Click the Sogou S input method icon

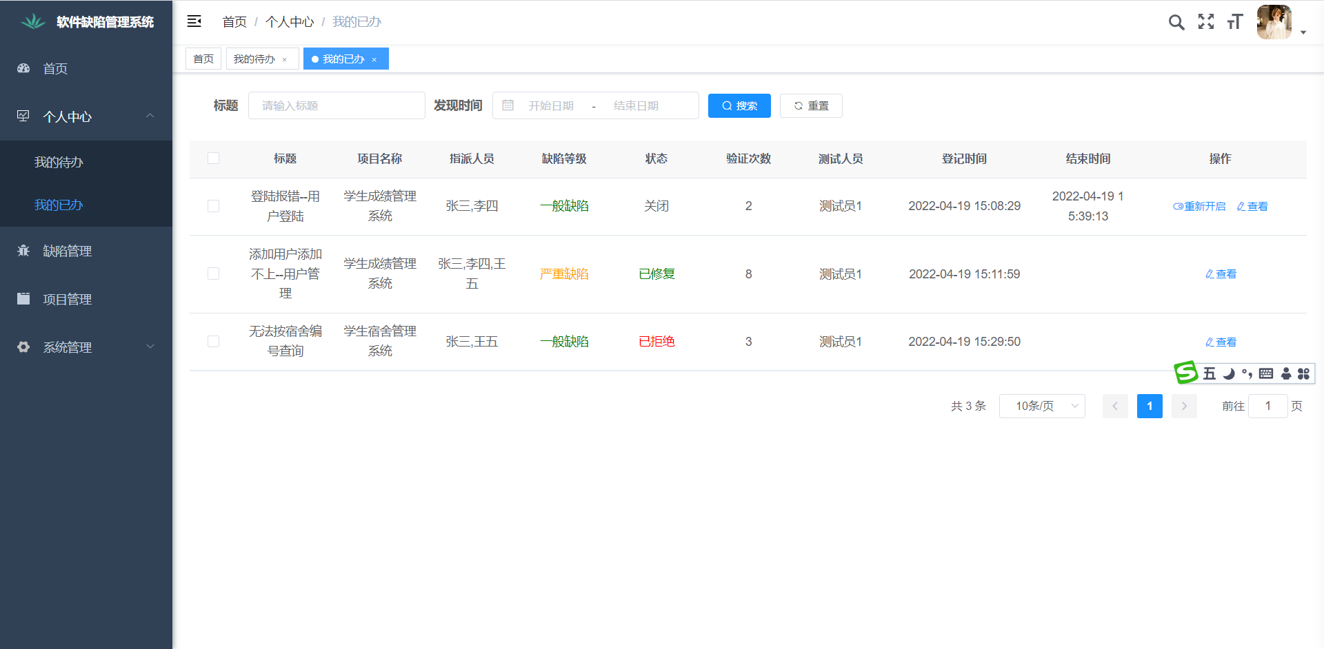[1186, 373]
